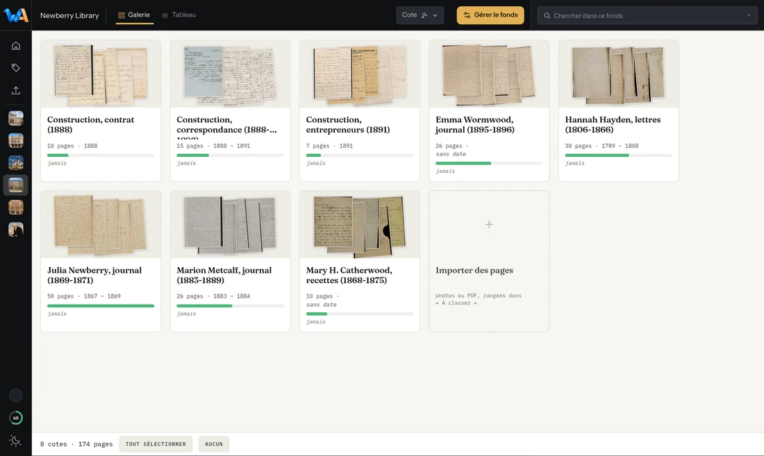The image size is (764, 456).
Task: Click title Construction, contrat (1888)
Action: pyautogui.click(x=90, y=125)
